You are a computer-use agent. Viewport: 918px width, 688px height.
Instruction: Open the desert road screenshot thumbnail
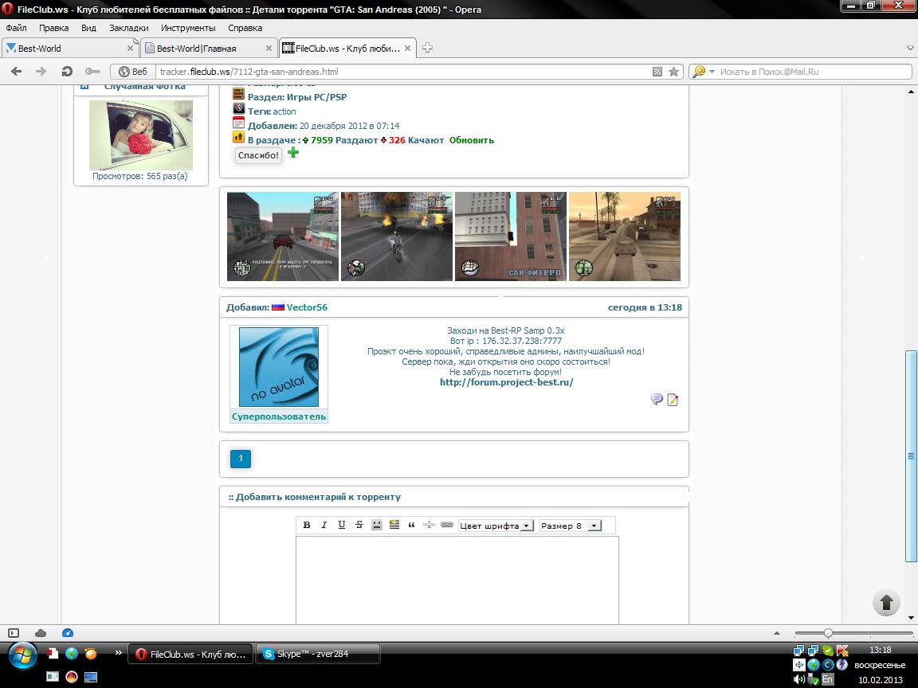(x=625, y=236)
